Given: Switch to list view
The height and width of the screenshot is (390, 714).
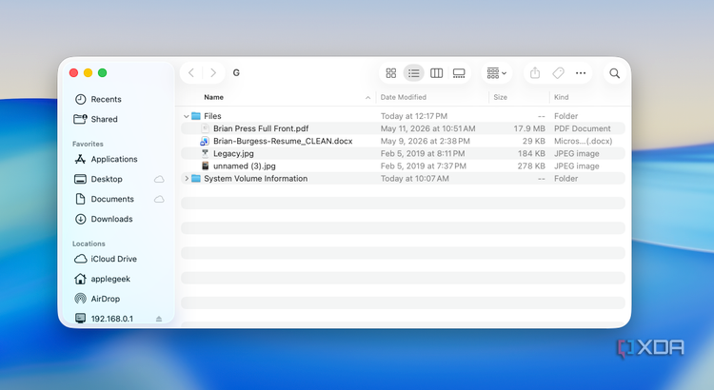Looking at the screenshot, I should (x=413, y=73).
